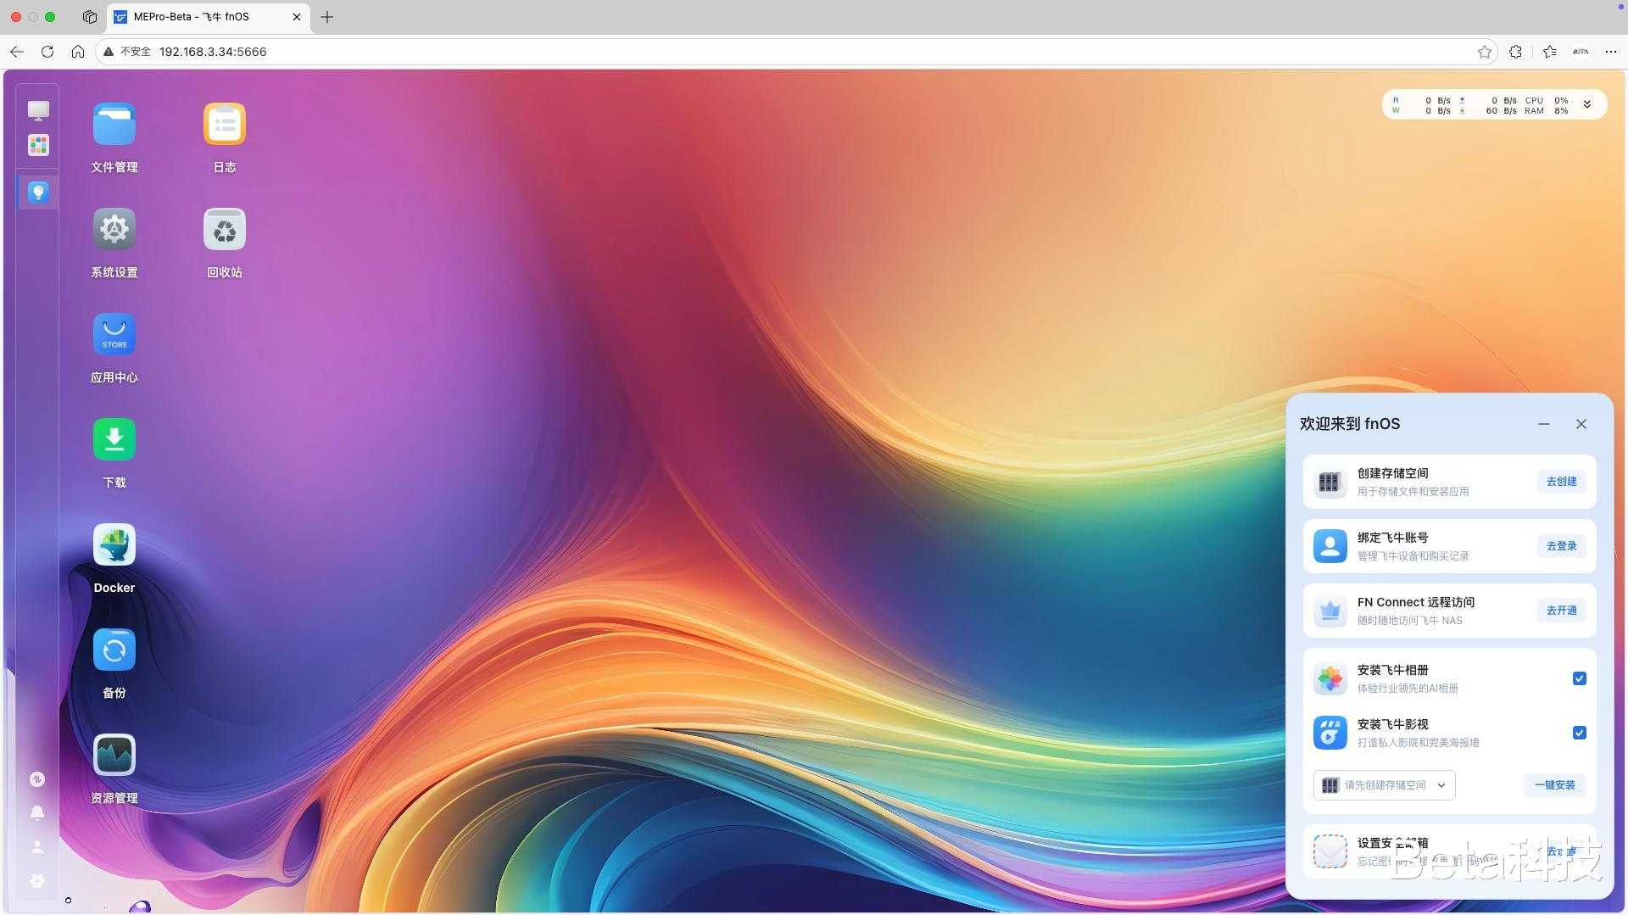Open the browser three-dot more menu

[1611, 52]
